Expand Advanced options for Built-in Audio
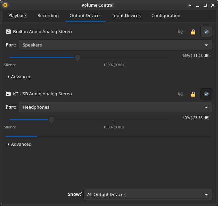The width and height of the screenshot is (218, 206). (x=19, y=77)
